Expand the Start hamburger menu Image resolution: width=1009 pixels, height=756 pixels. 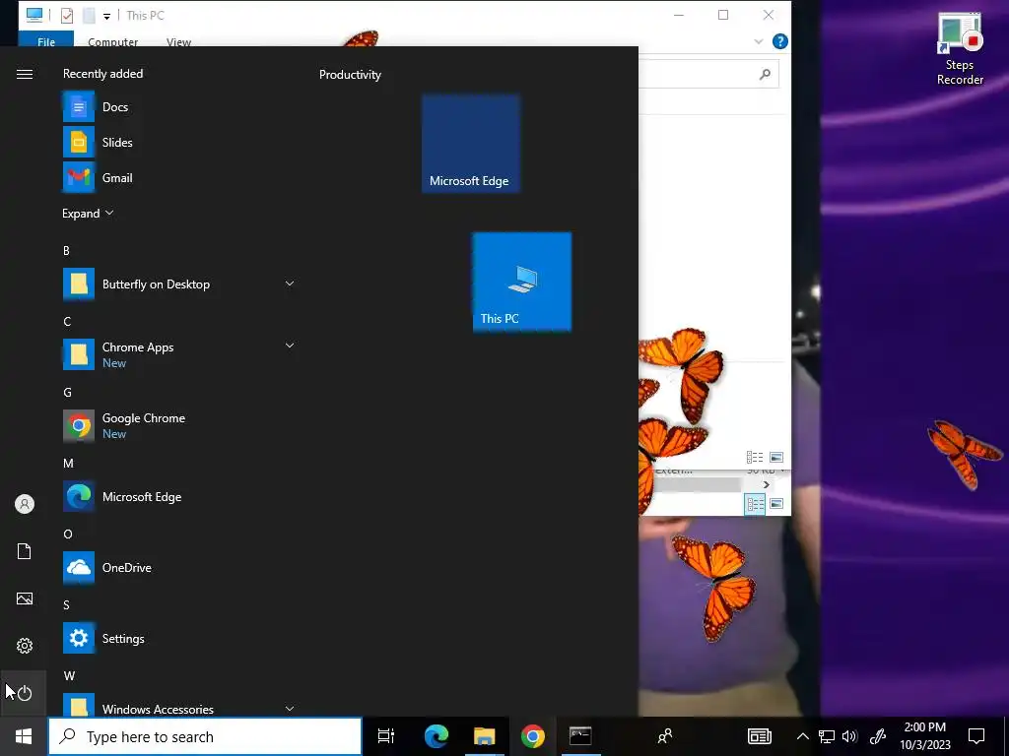tap(24, 74)
